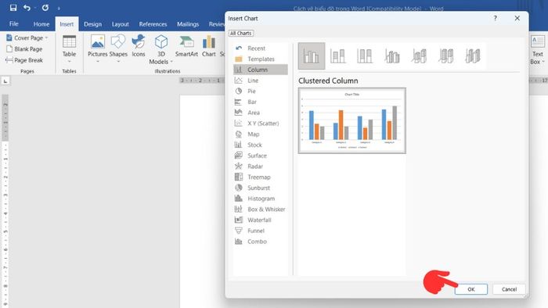Screen dimensions: 548x308
Task: Close the Insert Chart dialog
Action: click(x=517, y=18)
